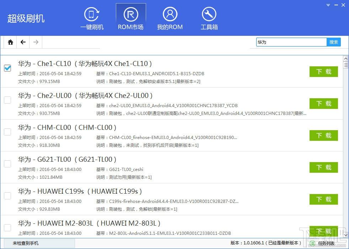The width and height of the screenshot is (349, 249).
Task: Open the 一键刷机 one-click flash tab
Action: click(x=92, y=18)
